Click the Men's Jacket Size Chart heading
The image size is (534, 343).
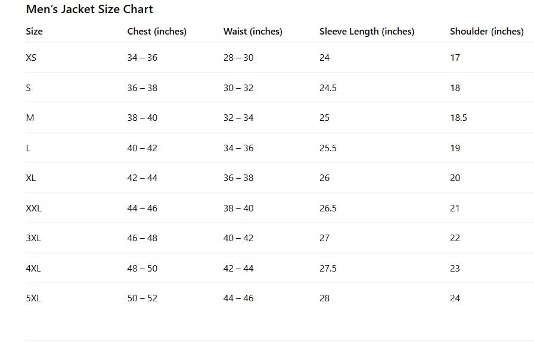[x=89, y=10]
